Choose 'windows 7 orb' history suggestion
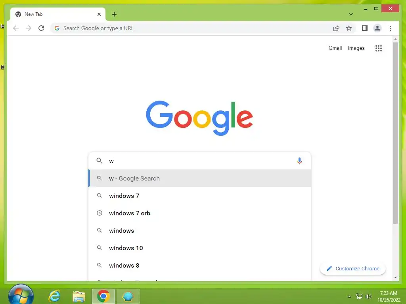This screenshot has height=304, width=406. [x=200, y=213]
